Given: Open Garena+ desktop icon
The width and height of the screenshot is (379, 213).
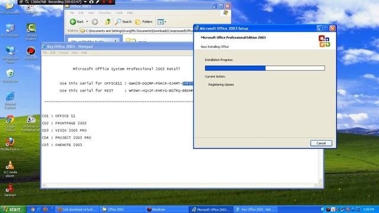Looking at the screenshot, I should click(10, 190).
